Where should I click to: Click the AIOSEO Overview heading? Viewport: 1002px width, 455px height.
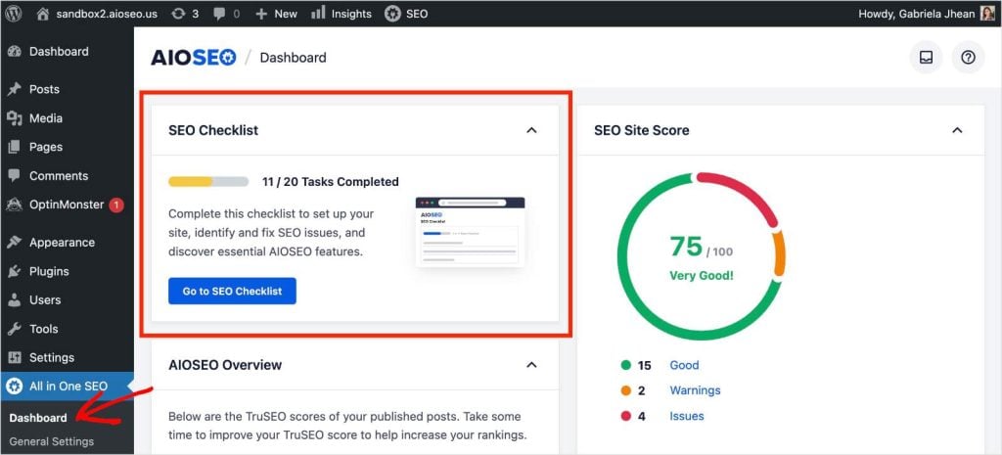pyautogui.click(x=225, y=365)
